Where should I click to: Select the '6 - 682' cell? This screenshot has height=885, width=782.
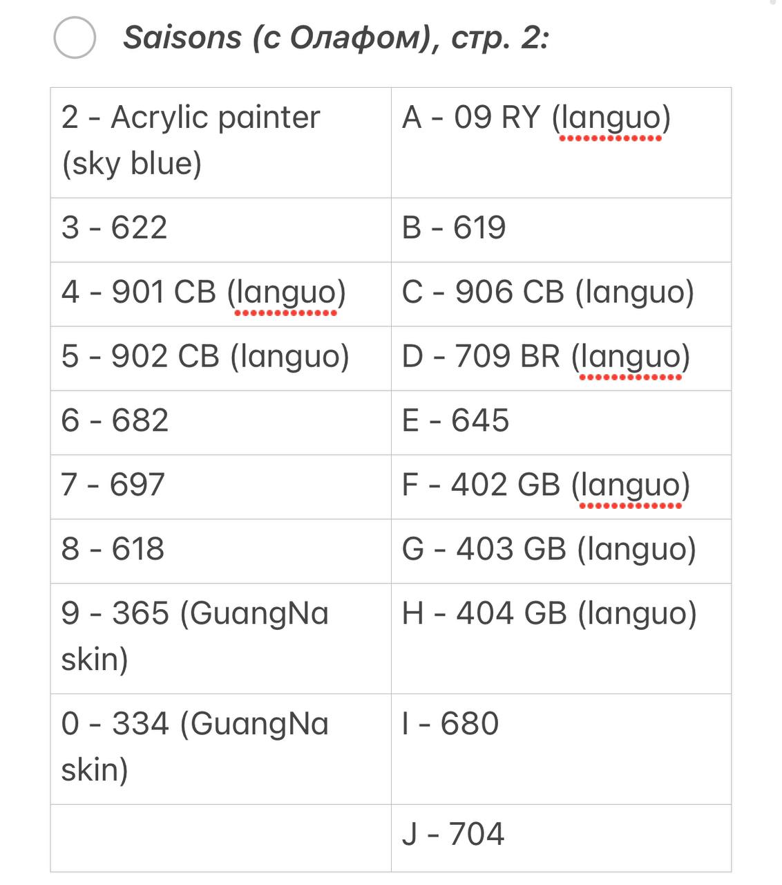point(221,422)
